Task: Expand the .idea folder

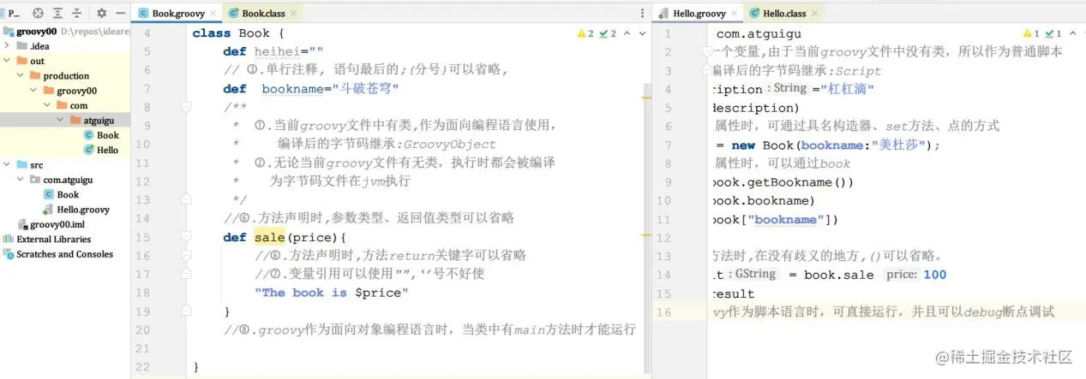Action: coord(8,46)
